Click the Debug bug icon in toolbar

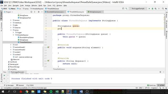(153, 9)
